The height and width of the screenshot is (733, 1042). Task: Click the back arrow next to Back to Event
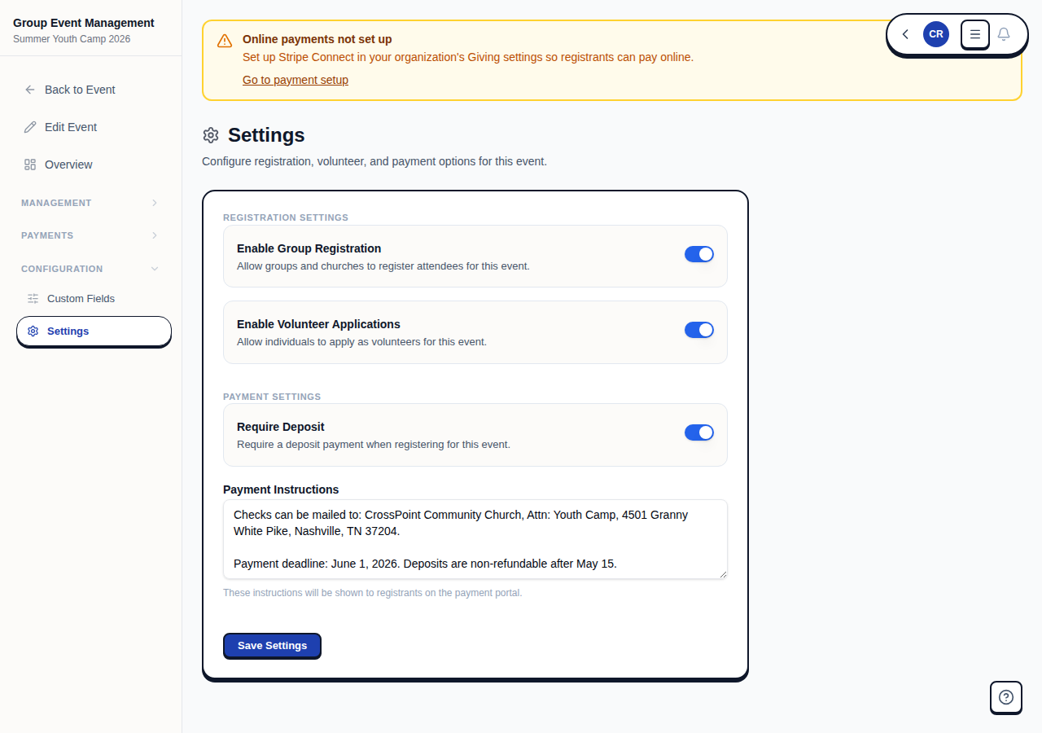pos(29,90)
